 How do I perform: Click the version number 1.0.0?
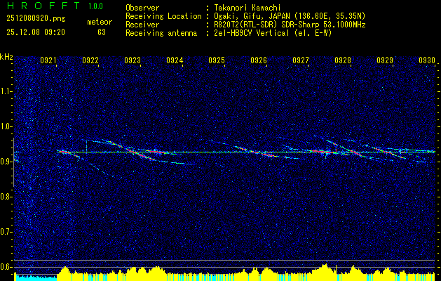tap(95, 6)
